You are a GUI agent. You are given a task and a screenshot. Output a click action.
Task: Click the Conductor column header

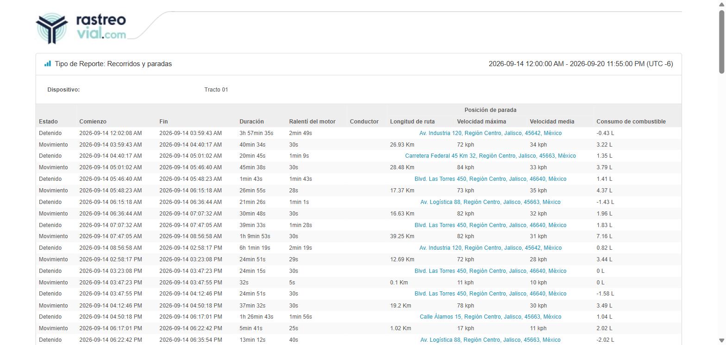(x=364, y=122)
